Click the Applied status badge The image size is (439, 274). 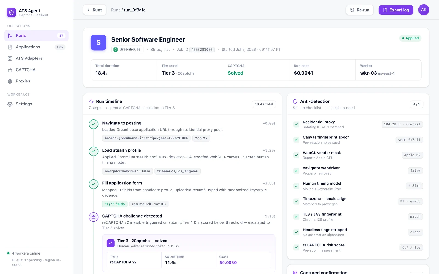[x=410, y=38]
